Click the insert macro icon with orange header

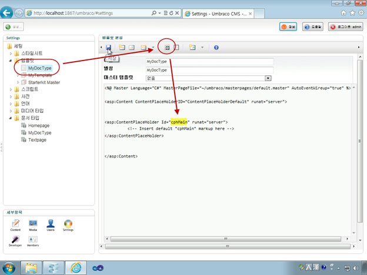144,48
